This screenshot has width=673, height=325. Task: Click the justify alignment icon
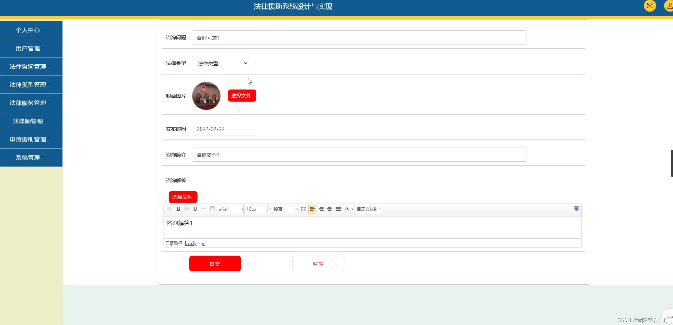pos(338,209)
